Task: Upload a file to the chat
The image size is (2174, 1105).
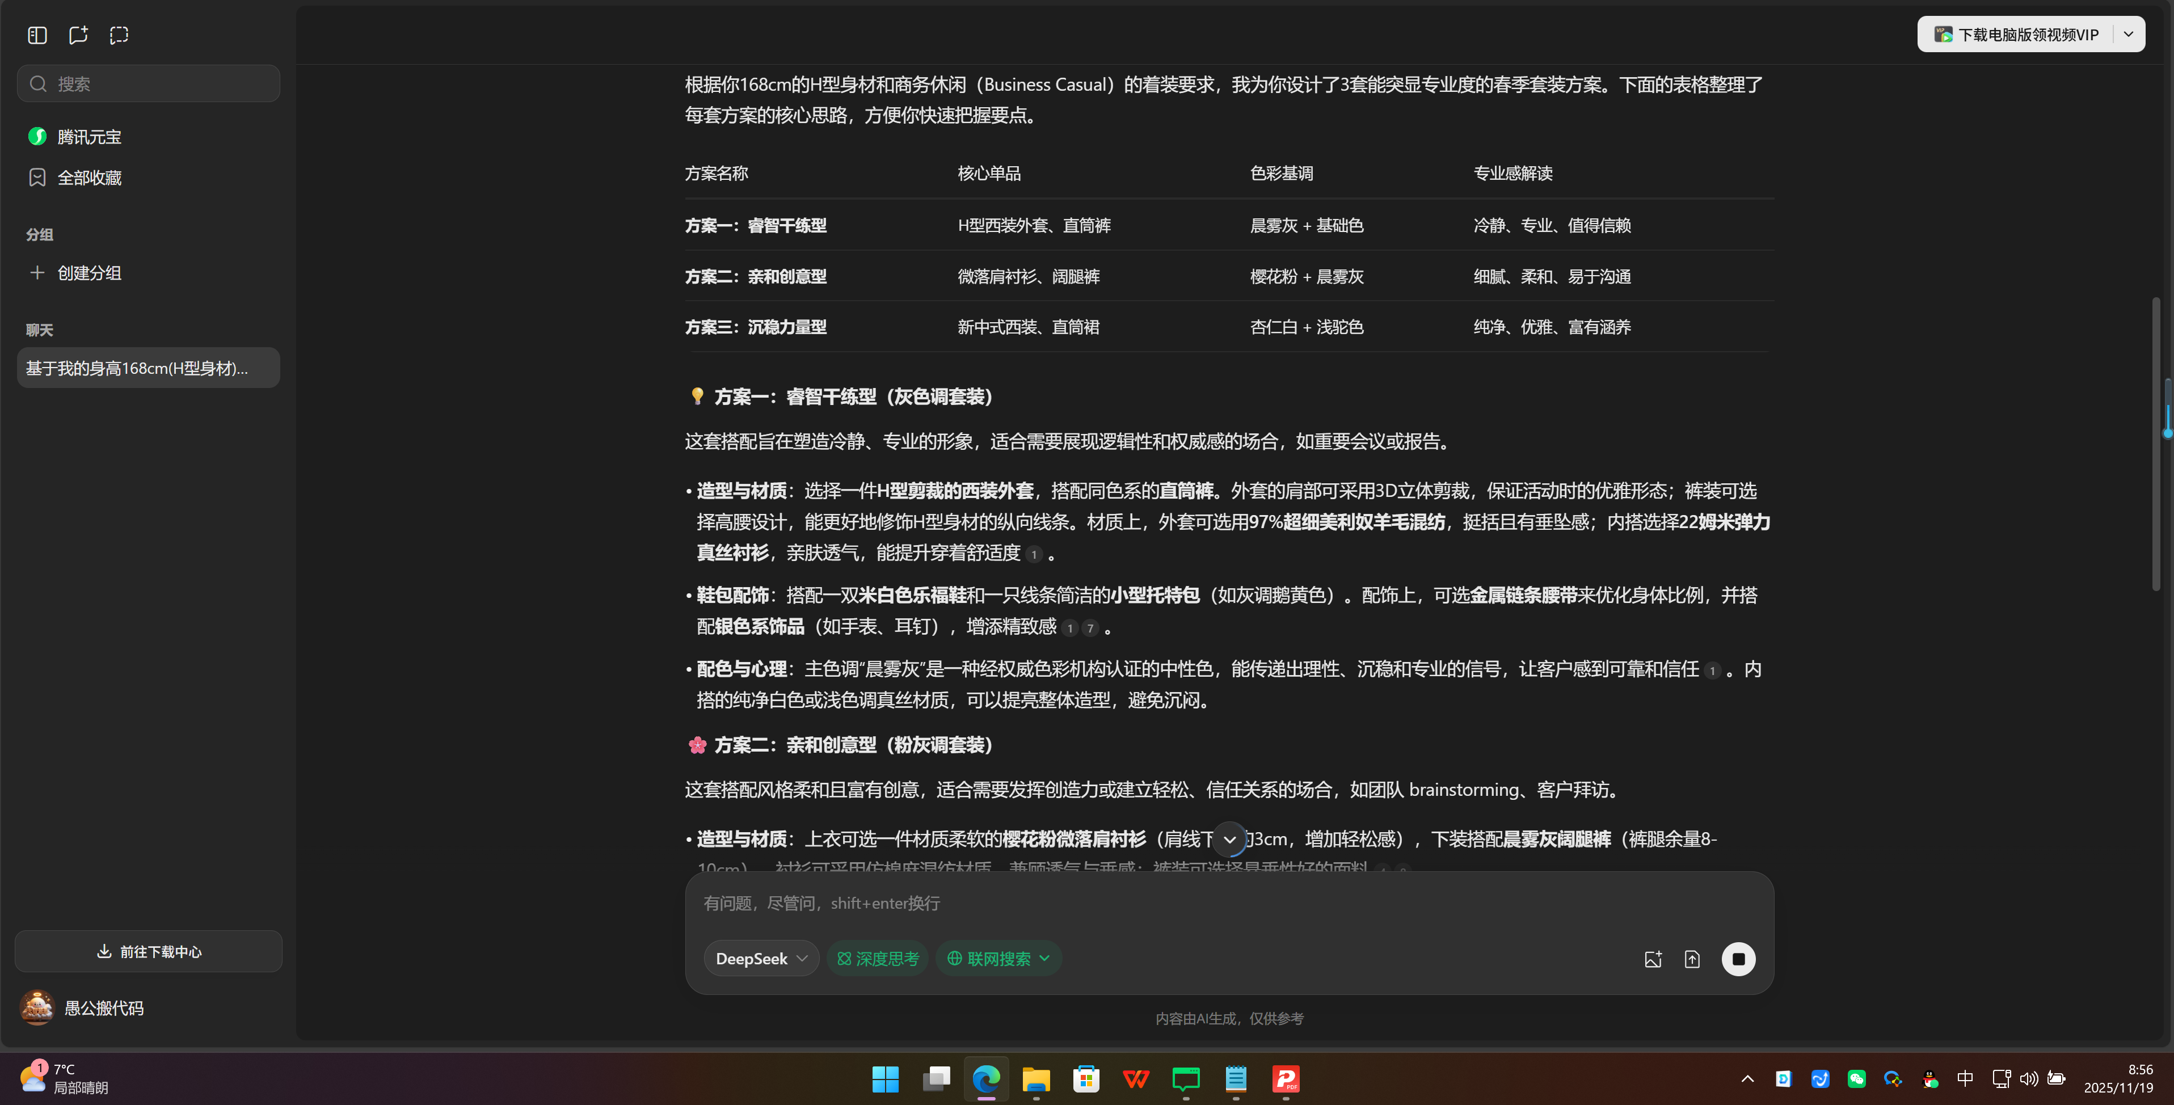Action: tap(1692, 958)
